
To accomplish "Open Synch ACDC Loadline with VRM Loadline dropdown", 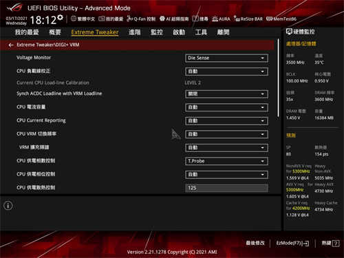I will tap(226, 94).
